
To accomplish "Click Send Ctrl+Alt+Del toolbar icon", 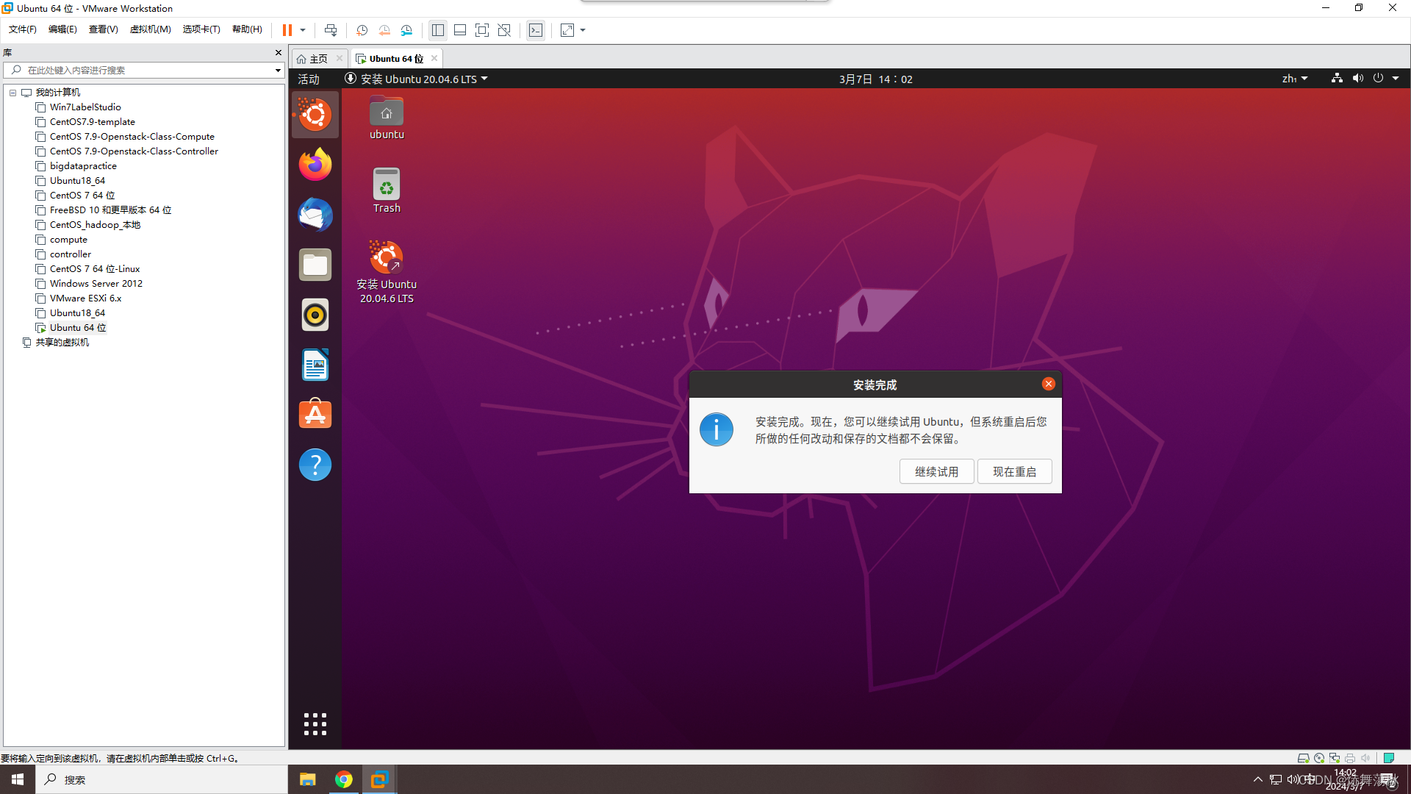I will coord(331,30).
